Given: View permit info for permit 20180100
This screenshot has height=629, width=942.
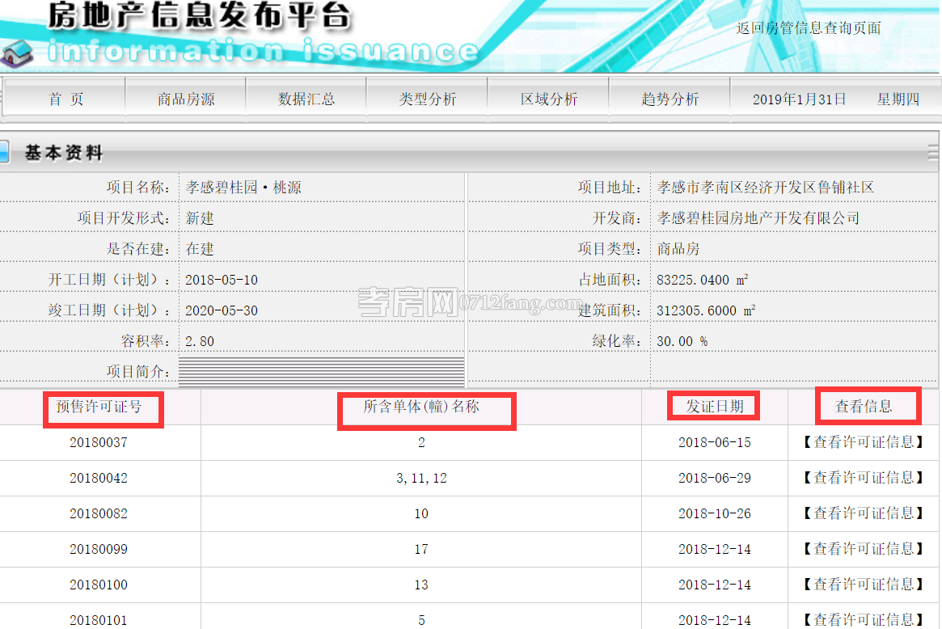Looking at the screenshot, I should pos(863,585).
